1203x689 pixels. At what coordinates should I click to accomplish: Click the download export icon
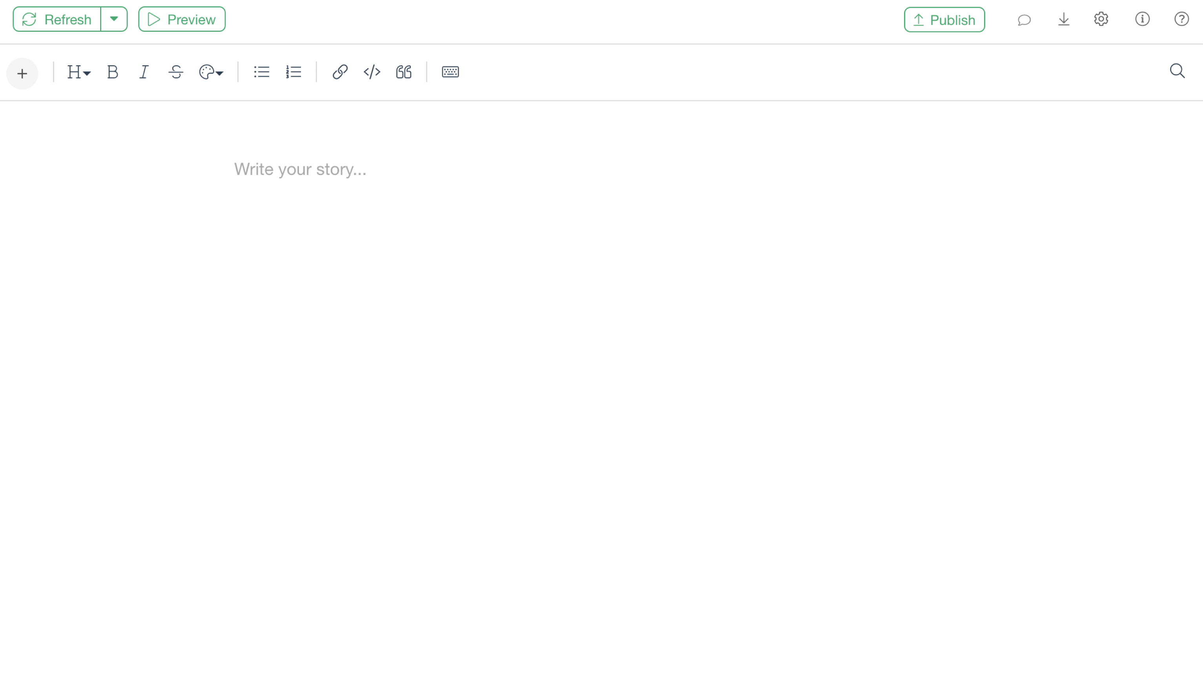(1063, 19)
